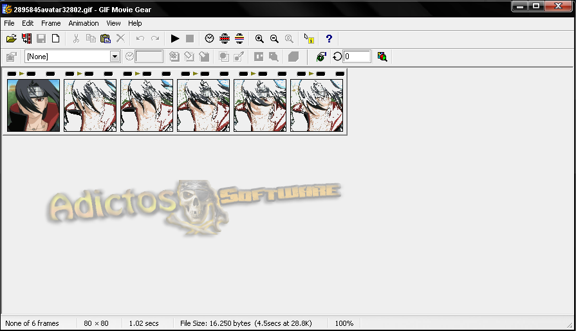Viewport: 576px width, 331px height.
Task: Click the multicolor film strip icon
Action: click(239, 39)
